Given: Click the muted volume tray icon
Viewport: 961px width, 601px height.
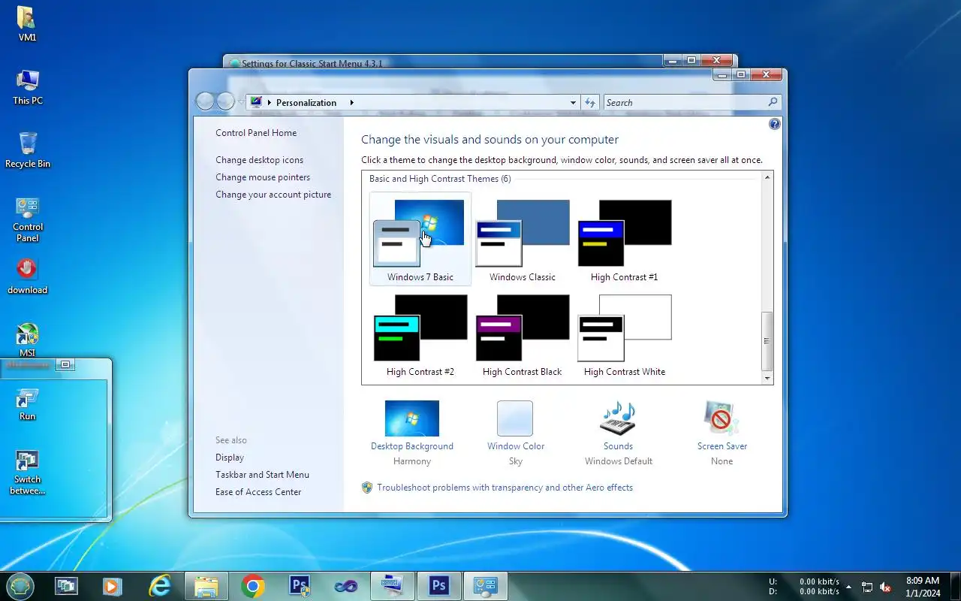Looking at the screenshot, I should [886, 587].
